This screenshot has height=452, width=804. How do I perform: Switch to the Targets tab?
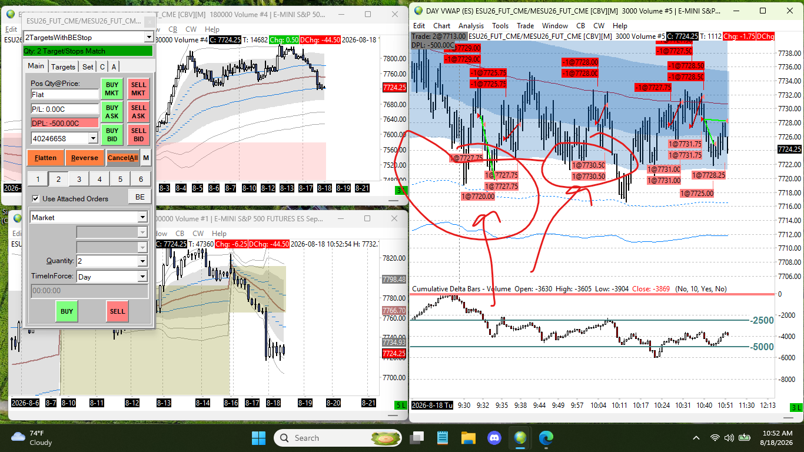click(64, 67)
